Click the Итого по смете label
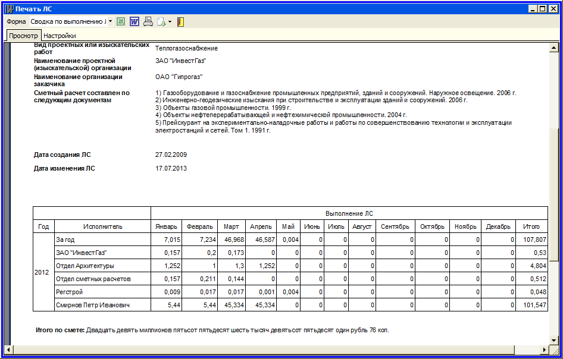The height and width of the screenshot is (359, 563). point(60,330)
